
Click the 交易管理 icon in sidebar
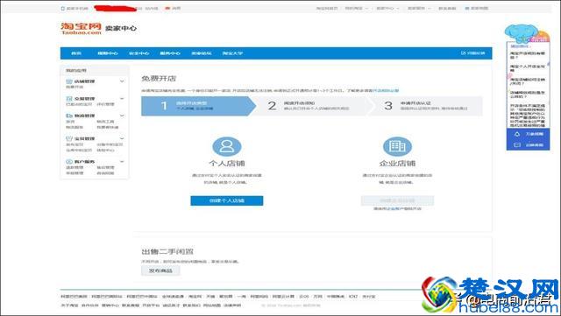tap(69, 99)
